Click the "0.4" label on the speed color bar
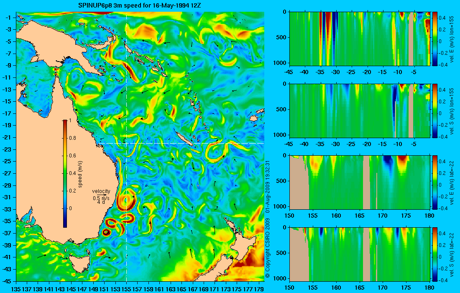The width and height of the screenshot is (460, 293). [72, 173]
